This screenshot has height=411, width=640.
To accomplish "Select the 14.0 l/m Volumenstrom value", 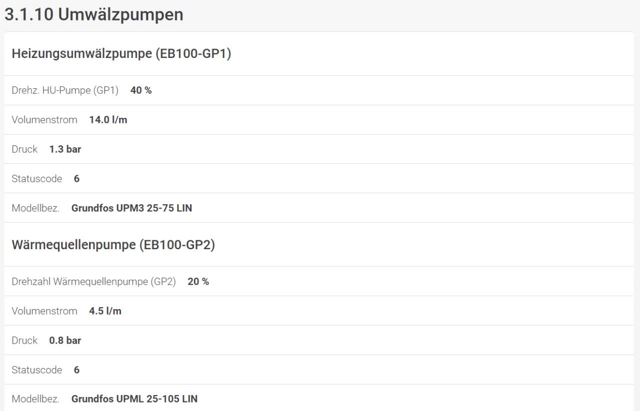I will tap(108, 120).
